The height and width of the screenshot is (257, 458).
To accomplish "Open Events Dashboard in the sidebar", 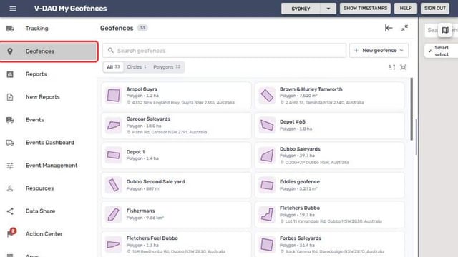I will pos(49,143).
